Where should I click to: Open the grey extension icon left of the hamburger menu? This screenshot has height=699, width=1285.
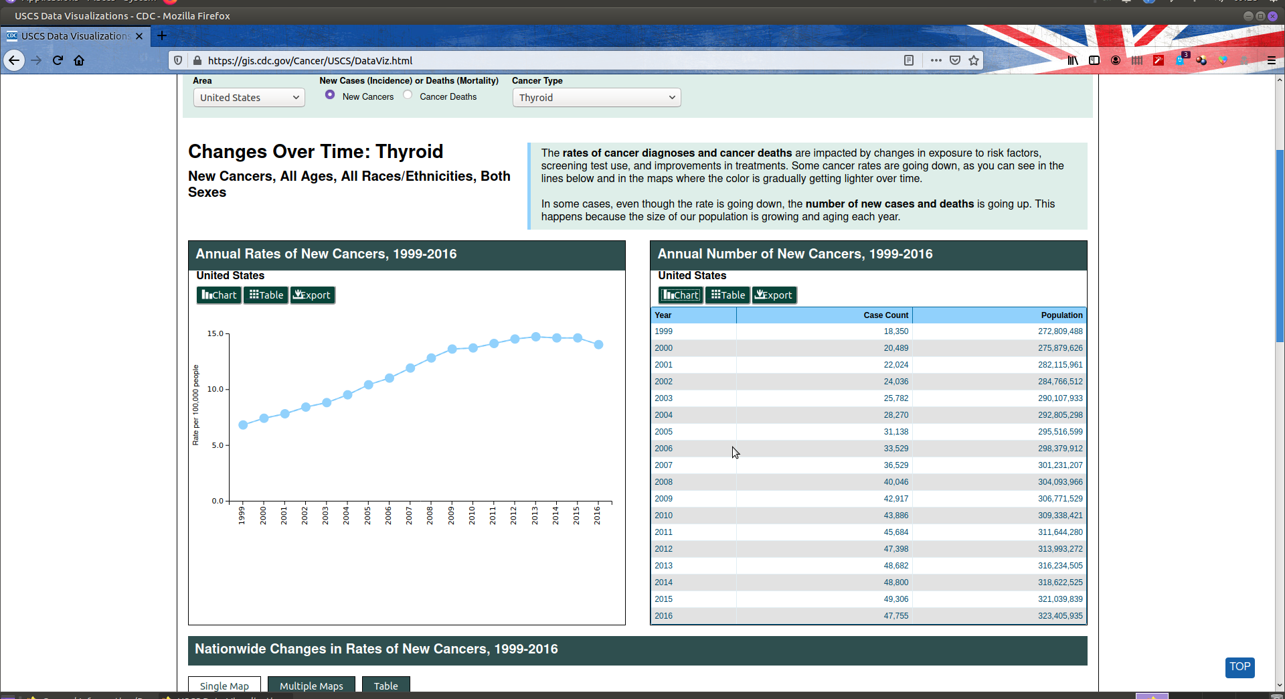tap(1244, 60)
